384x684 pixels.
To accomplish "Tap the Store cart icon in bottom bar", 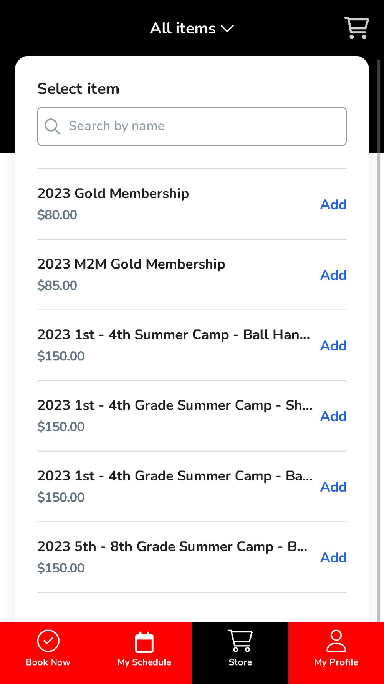I will pyautogui.click(x=240, y=641).
